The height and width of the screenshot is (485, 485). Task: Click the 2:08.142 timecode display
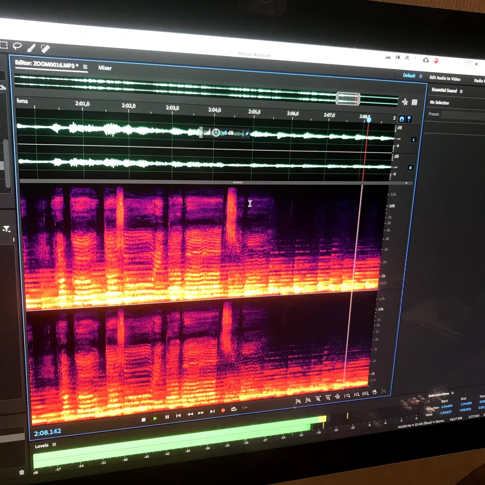coord(47,432)
